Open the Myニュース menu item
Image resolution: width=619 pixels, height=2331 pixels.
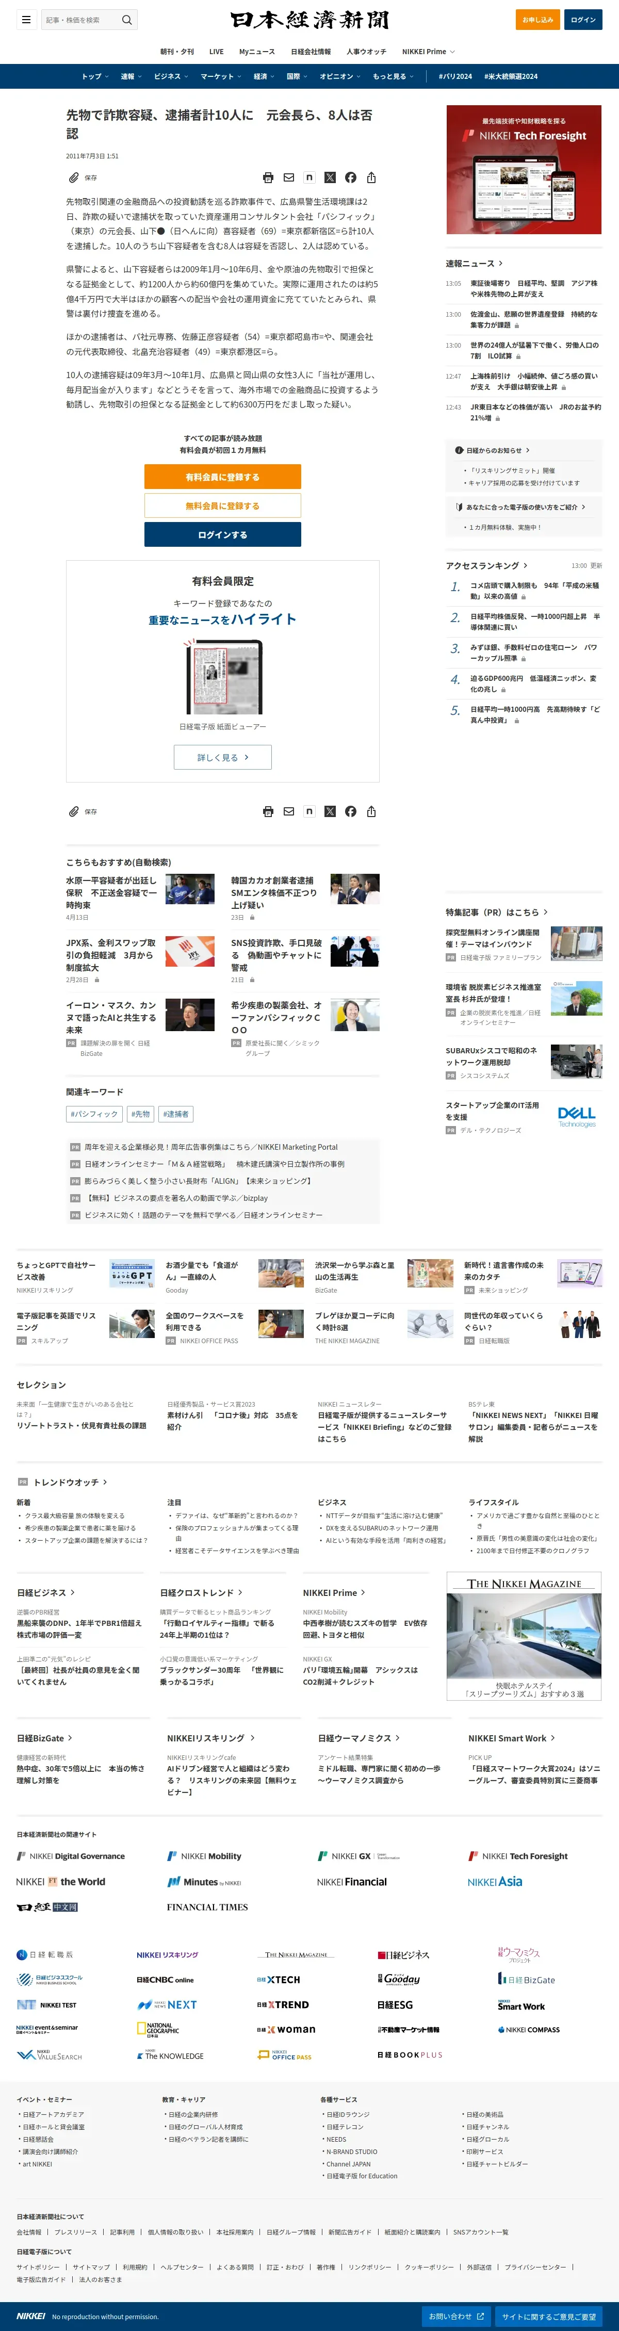pos(257,52)
